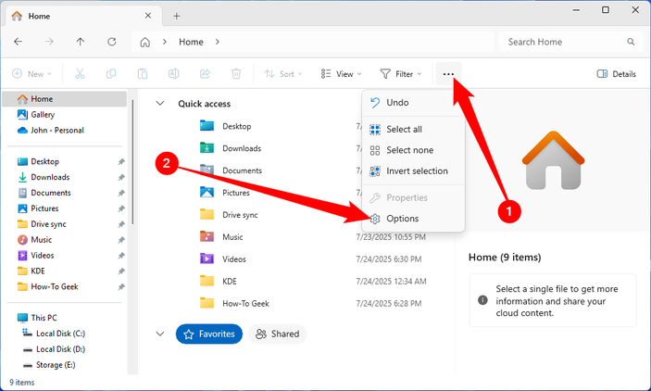Click the Copy icon in toolbar

[111, 74]
